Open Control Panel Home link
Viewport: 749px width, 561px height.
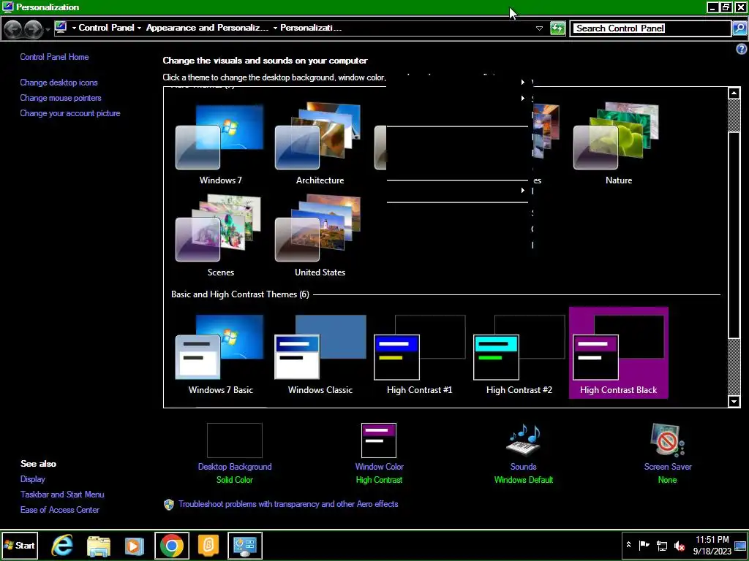coord(54,57)
